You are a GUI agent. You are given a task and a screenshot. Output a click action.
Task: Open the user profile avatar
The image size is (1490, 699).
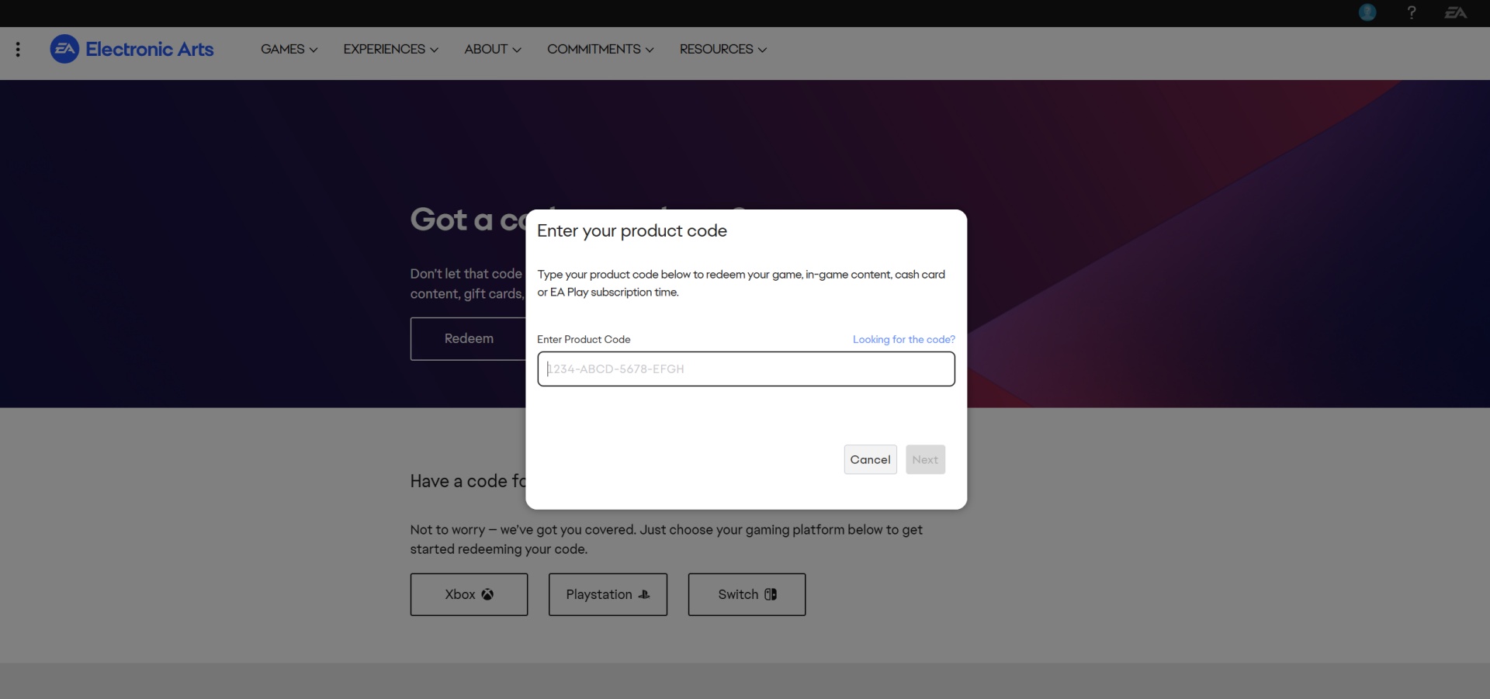pos(1367,12)
